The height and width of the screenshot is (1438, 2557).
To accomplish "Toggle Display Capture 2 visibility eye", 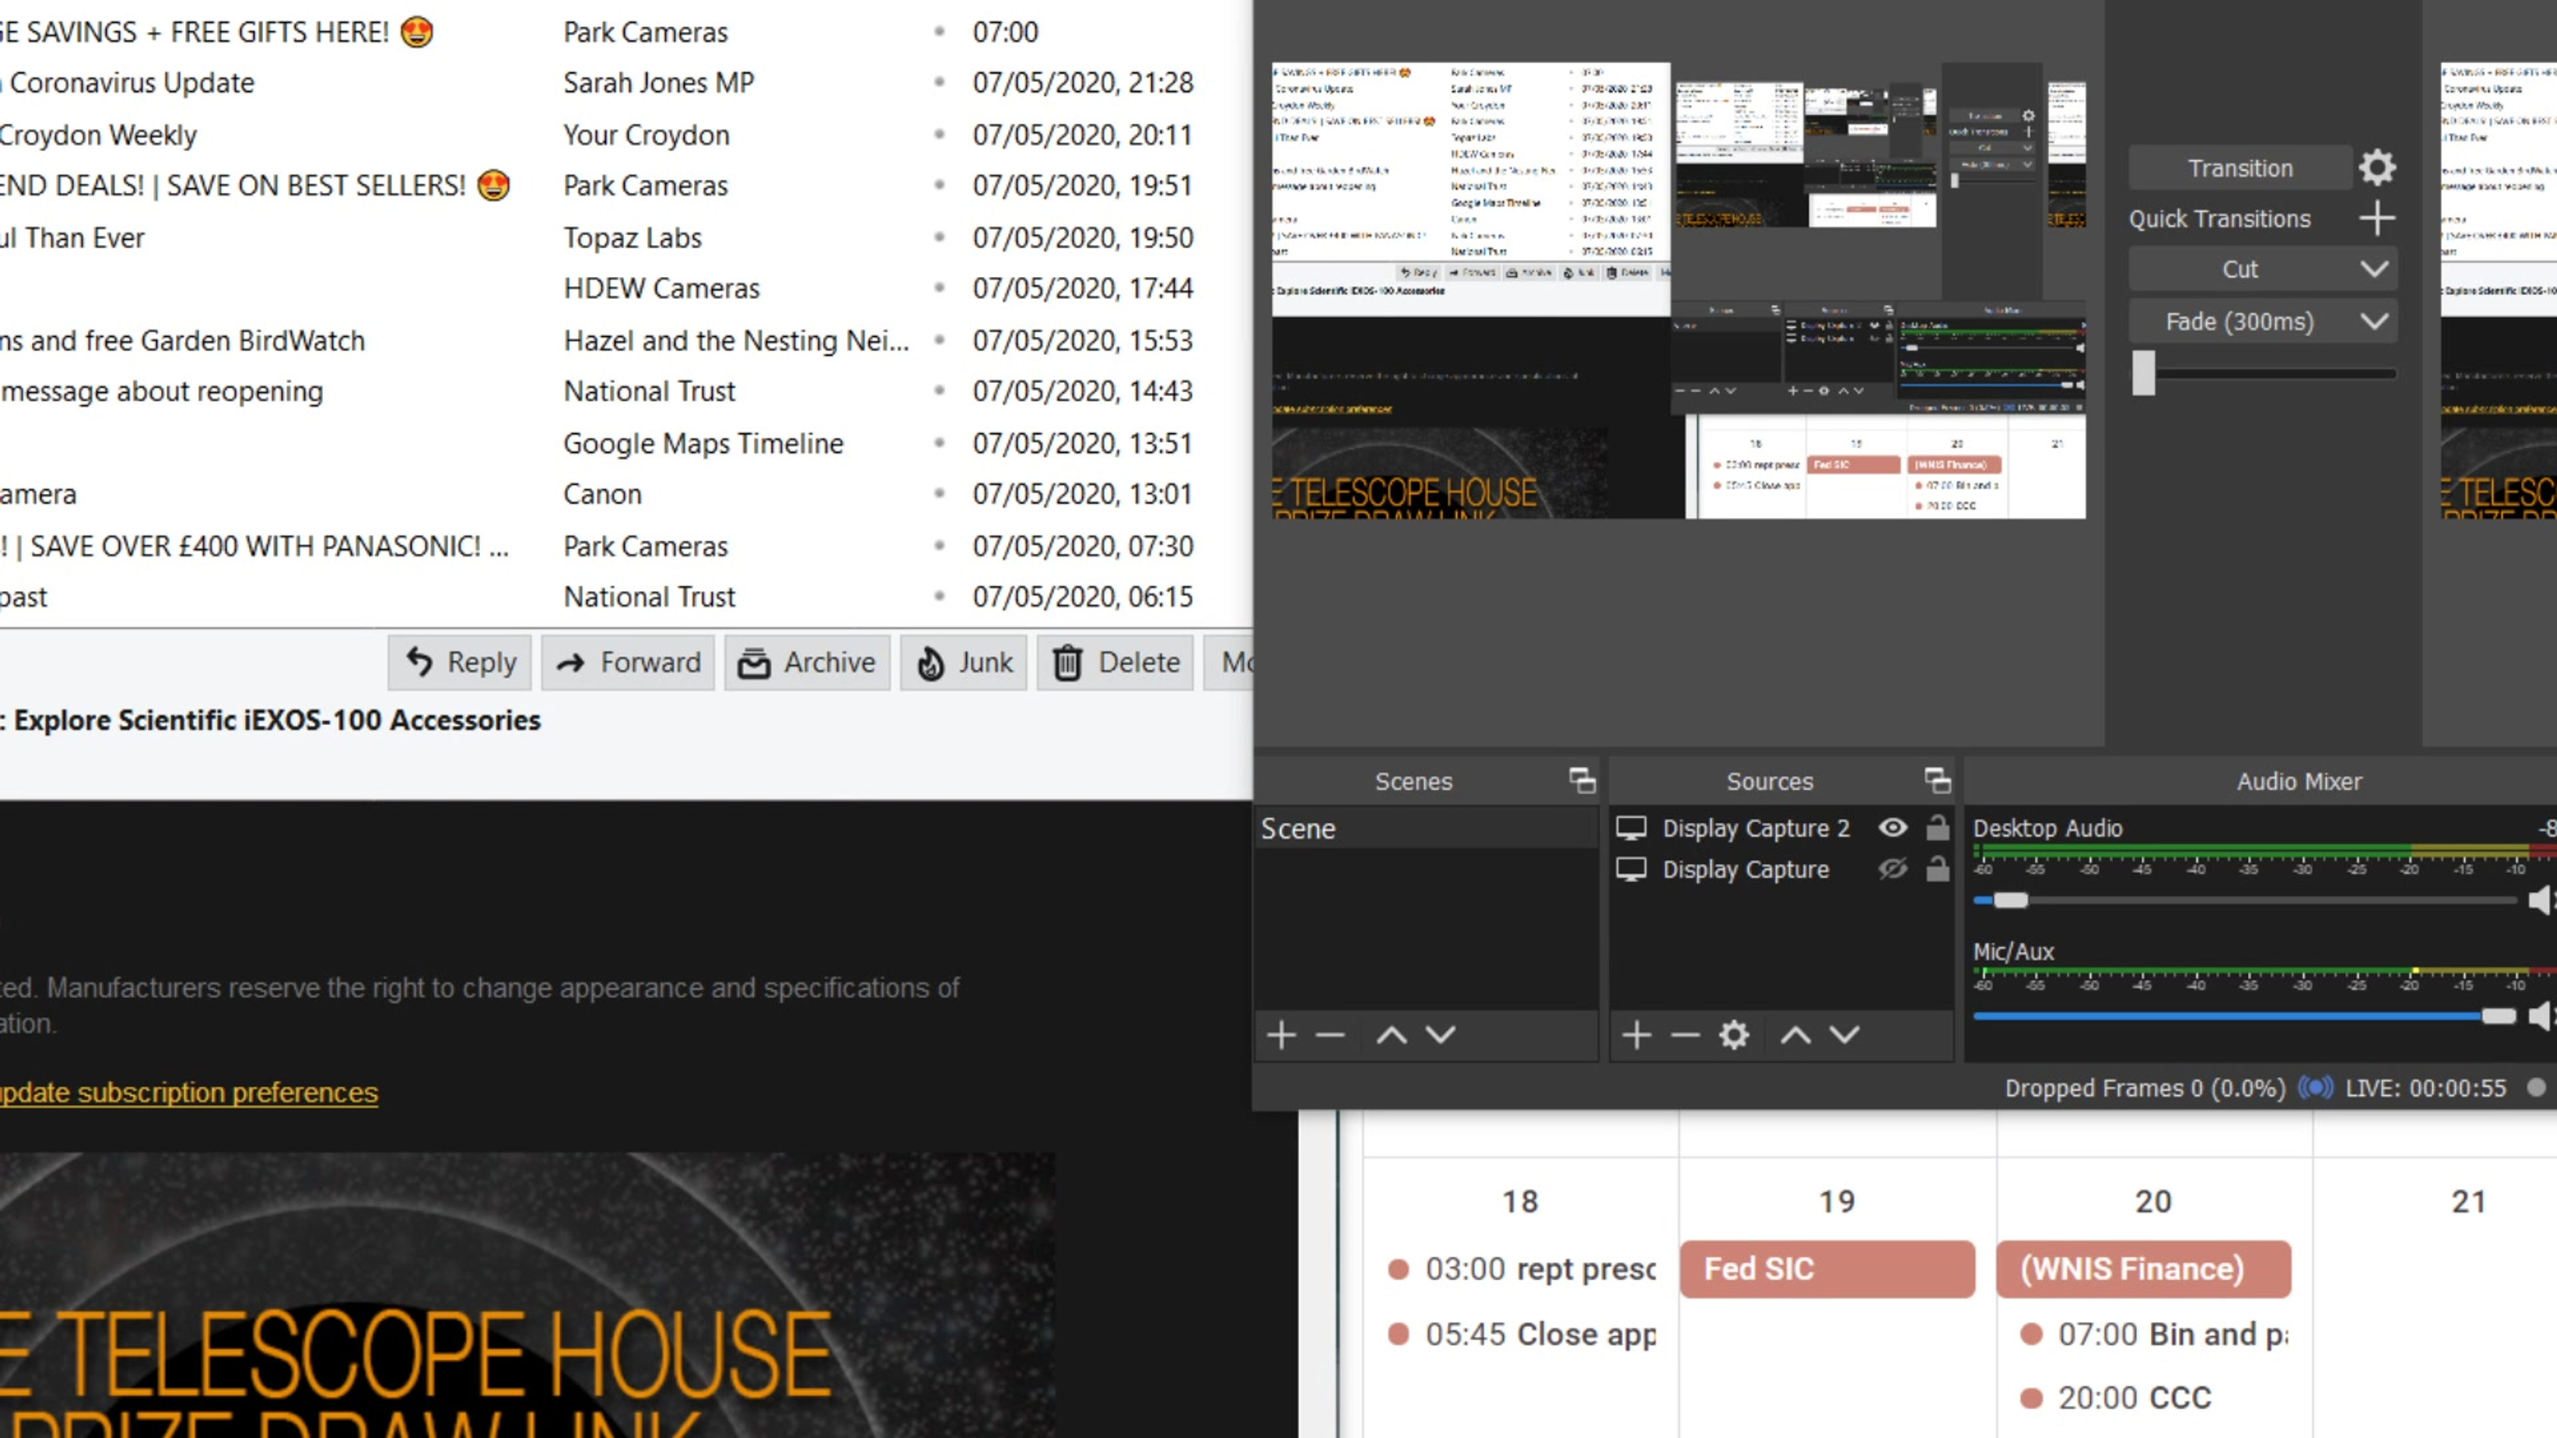I will pos(1893,828).
